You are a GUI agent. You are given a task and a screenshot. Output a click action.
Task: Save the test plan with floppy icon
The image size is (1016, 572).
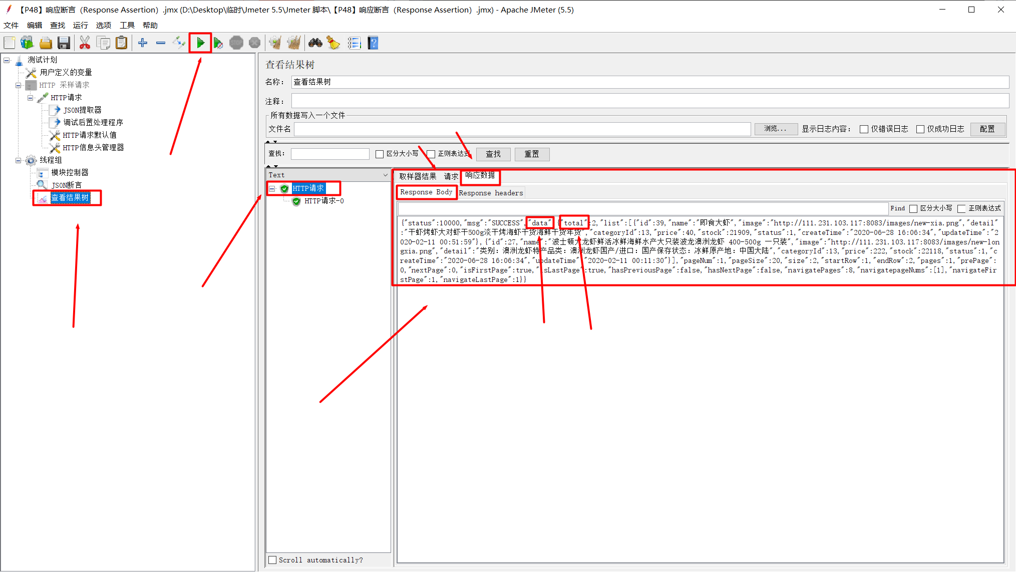tap(64, 43)
